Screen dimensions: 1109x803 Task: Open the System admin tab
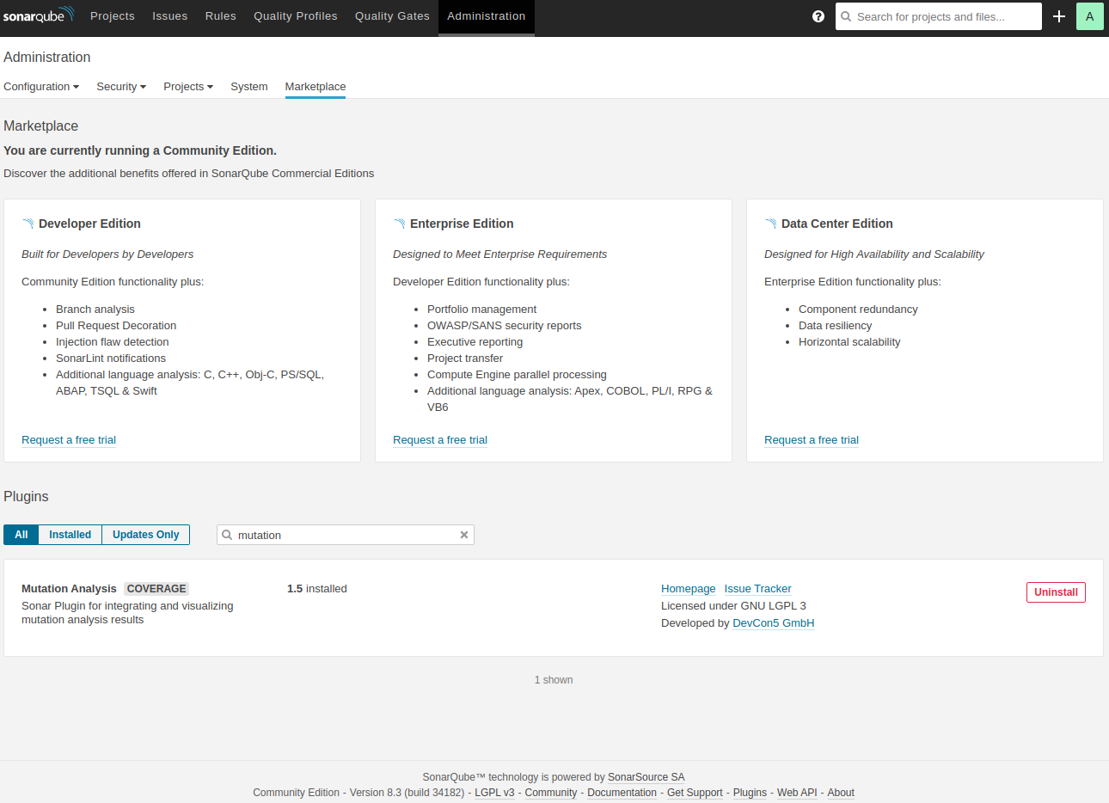249,87
